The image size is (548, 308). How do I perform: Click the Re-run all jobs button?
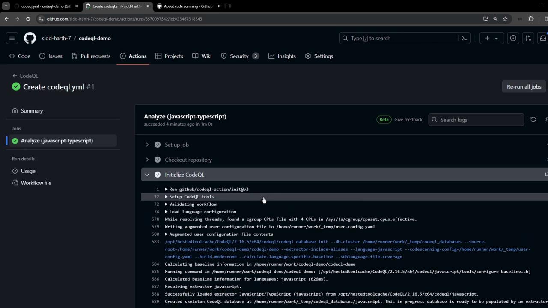(x=524, y=87)
